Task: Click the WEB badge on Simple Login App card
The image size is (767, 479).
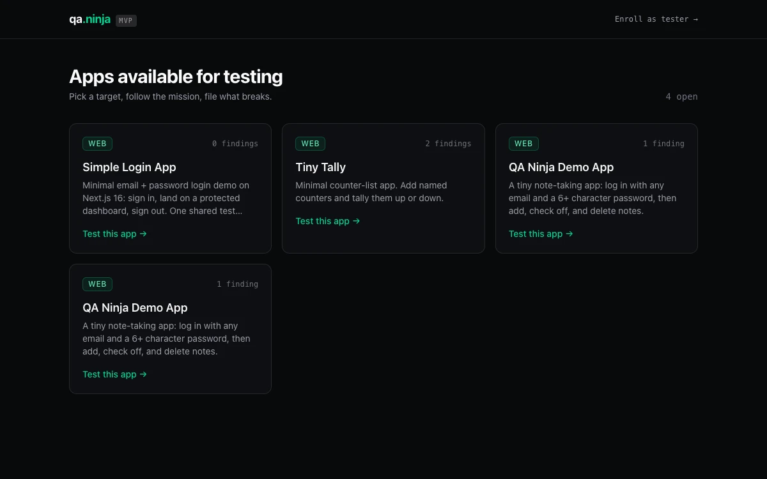Action: pyautogui.click(x=97, y=144)
